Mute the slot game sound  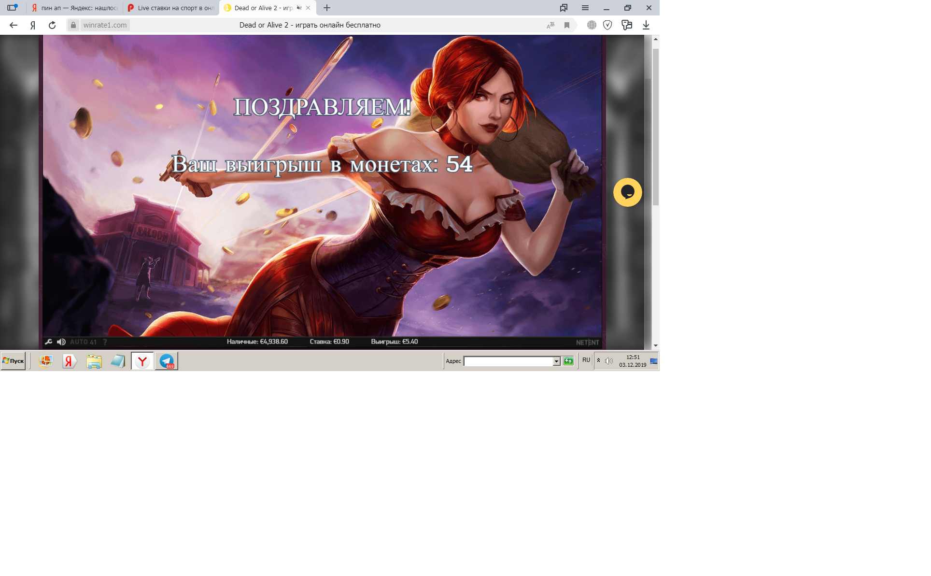click(x=61, y=342)
